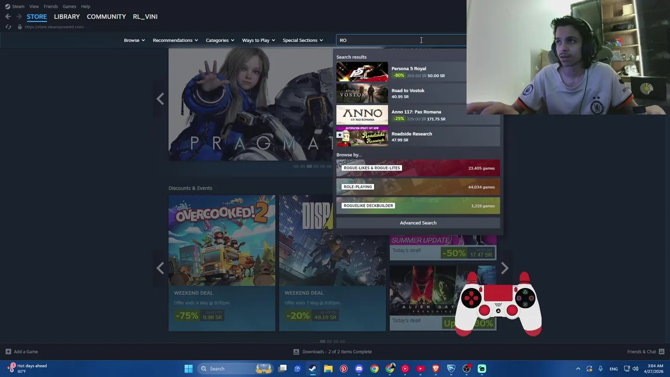
Task: Open Persona 5 Royal thumbnail image
Action: [x=362, y=72]
